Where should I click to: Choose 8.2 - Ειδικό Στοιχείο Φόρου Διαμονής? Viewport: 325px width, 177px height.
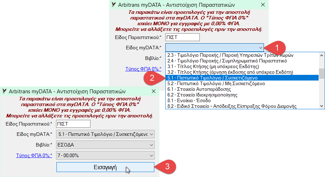[242, 106]
